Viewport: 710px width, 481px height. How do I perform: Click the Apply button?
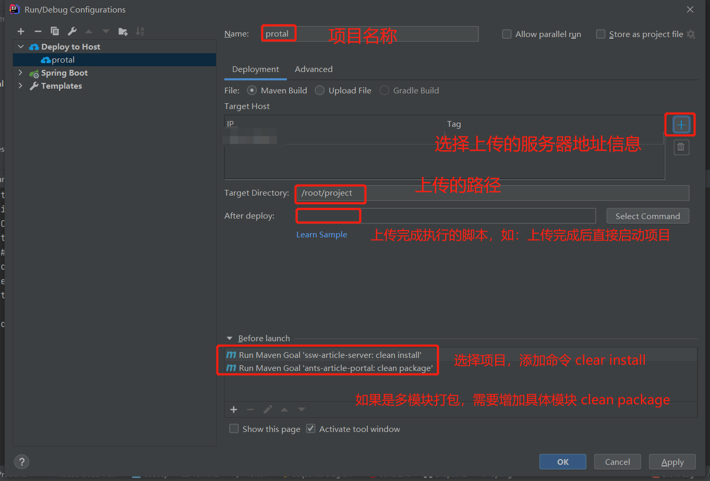672,462
